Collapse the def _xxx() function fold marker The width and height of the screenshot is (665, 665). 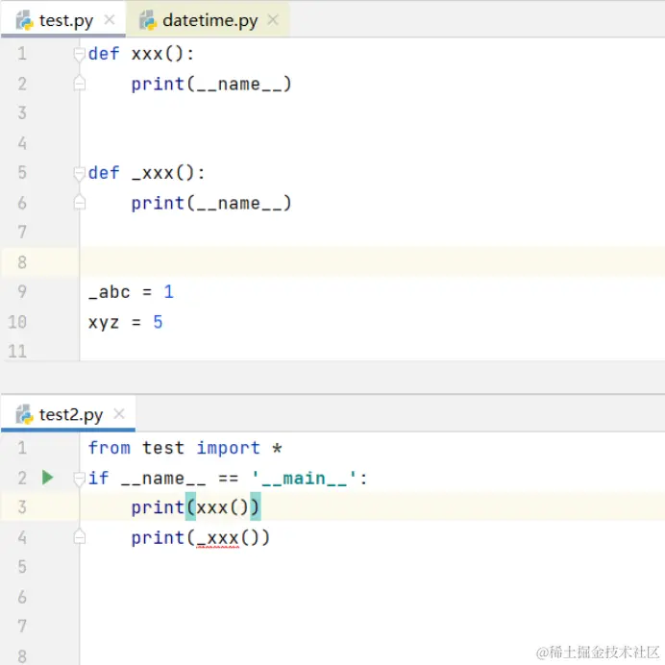(x=80, y=173)
